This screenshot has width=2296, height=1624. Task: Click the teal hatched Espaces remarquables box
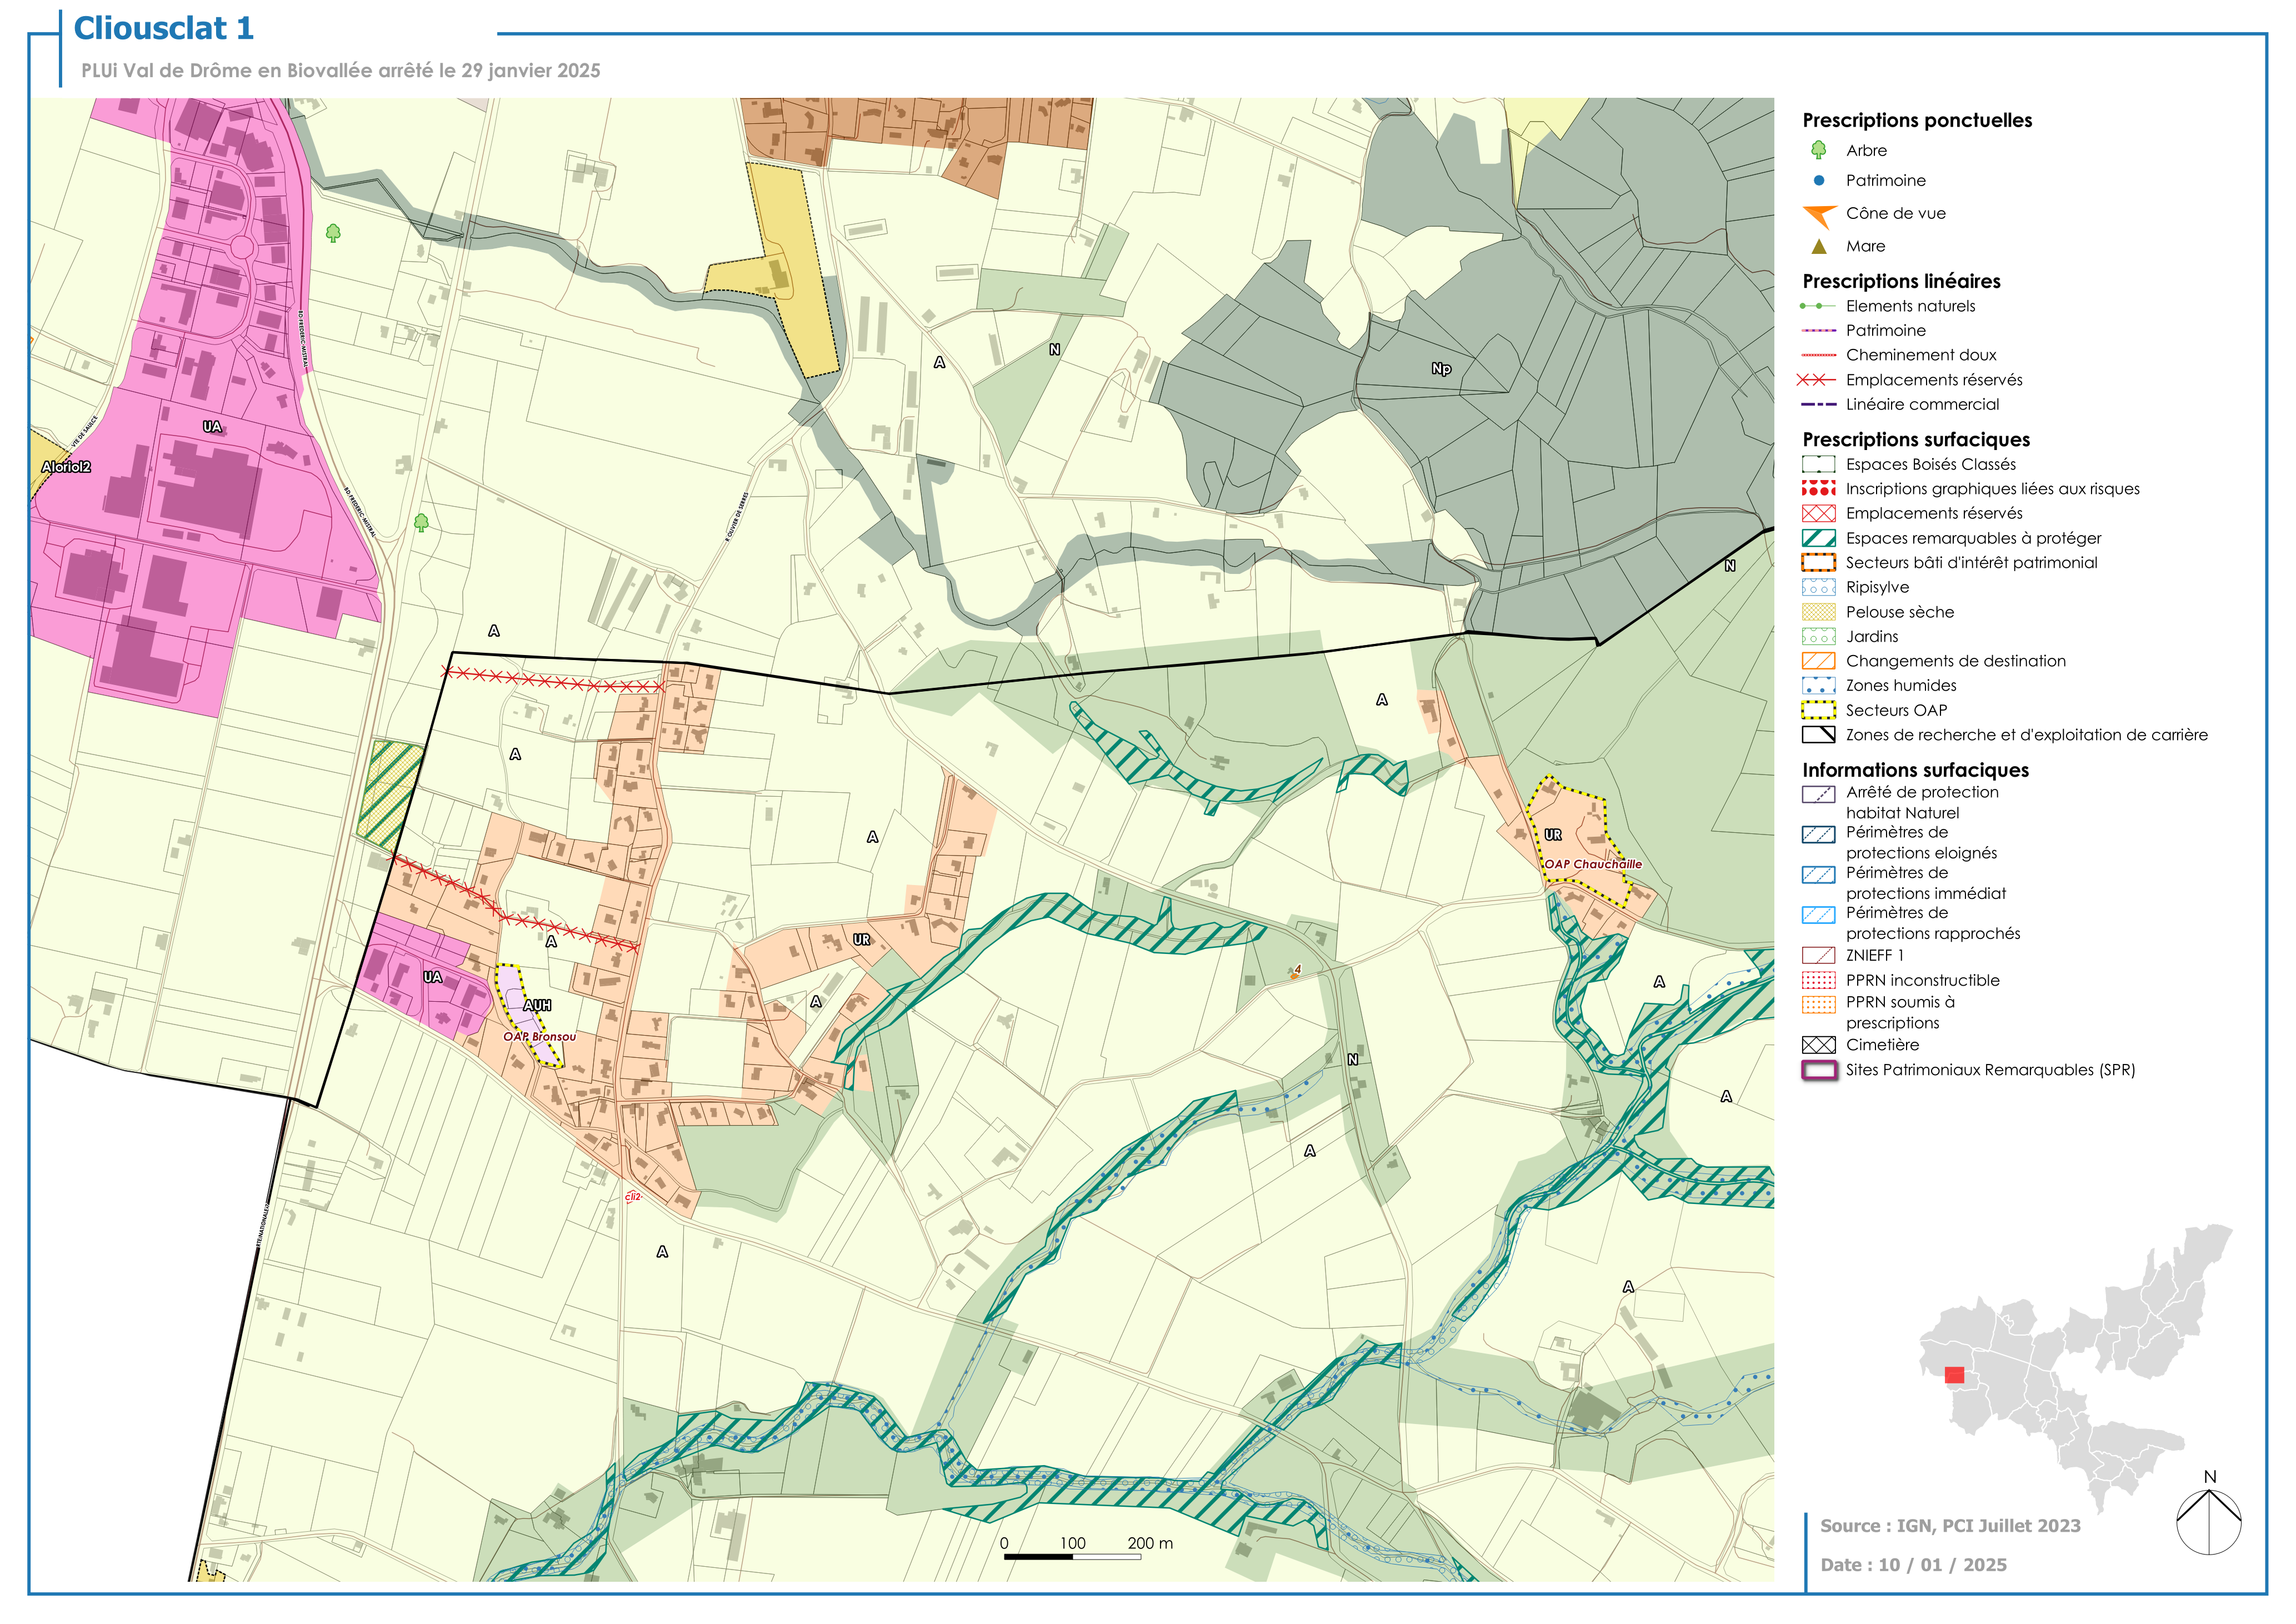tap(1818, 538)
